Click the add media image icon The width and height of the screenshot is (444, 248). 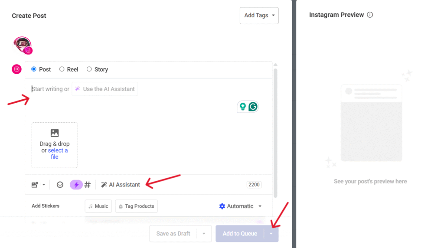tap(35, 185)
